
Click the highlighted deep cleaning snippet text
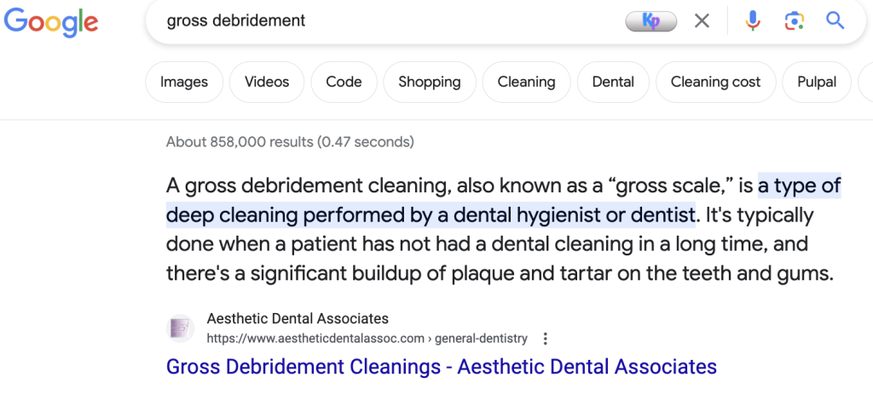coord(431,215)
